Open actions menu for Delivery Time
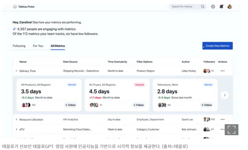Viewport: 248px width, 150px height. [223, 71]
